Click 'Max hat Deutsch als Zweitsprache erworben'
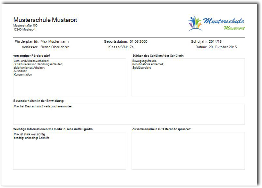262x188 pixels. (x=43, y=106)
